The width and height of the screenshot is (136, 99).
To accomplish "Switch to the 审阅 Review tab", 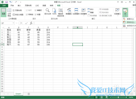I will (51, 5).
